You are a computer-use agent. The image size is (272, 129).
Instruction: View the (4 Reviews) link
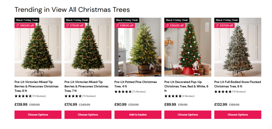pyautogui.click(x=188, y=96)
